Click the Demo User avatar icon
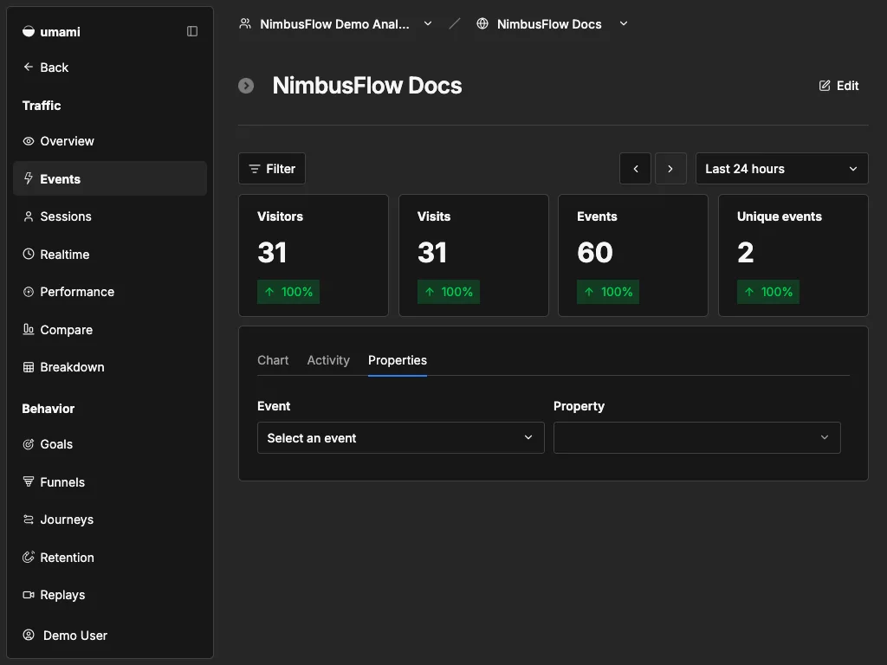The width and height of the screenshot is (887, 665). pyautogui.click(x=29, y=635)
